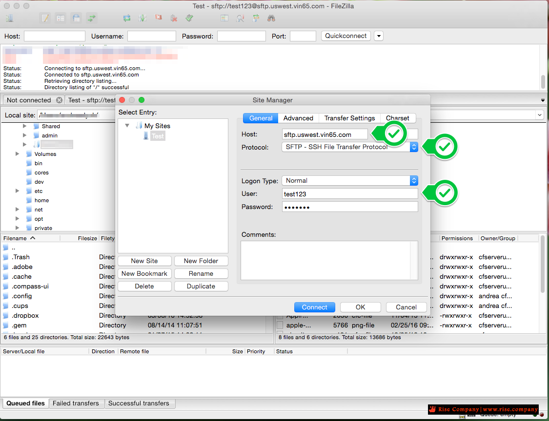Click the magnifying glass toolbar icon

coord(240,18)
